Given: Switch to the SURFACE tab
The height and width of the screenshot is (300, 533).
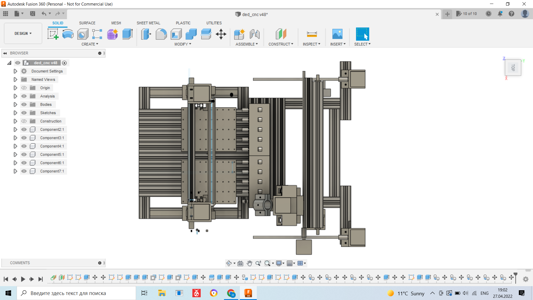Looking at the screenshot, I should [x=87, y=23].
